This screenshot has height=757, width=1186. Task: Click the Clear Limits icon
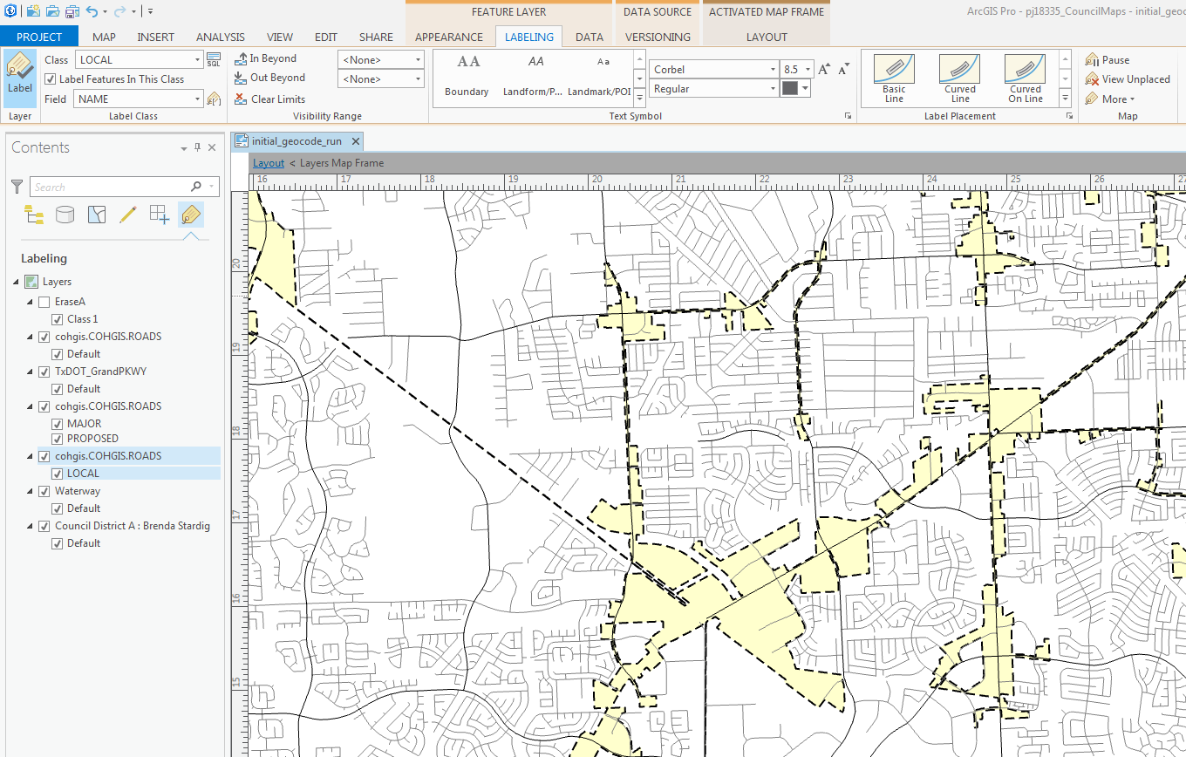point(241,99)
